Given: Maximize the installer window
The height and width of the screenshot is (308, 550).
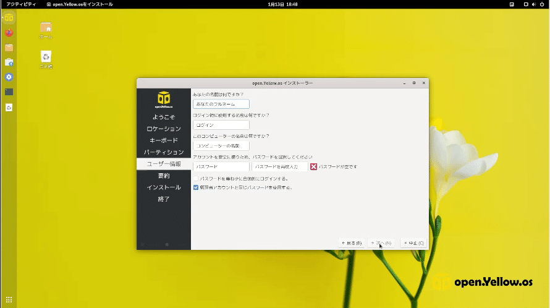Looking at the screenshot, I should coord(414,83).
